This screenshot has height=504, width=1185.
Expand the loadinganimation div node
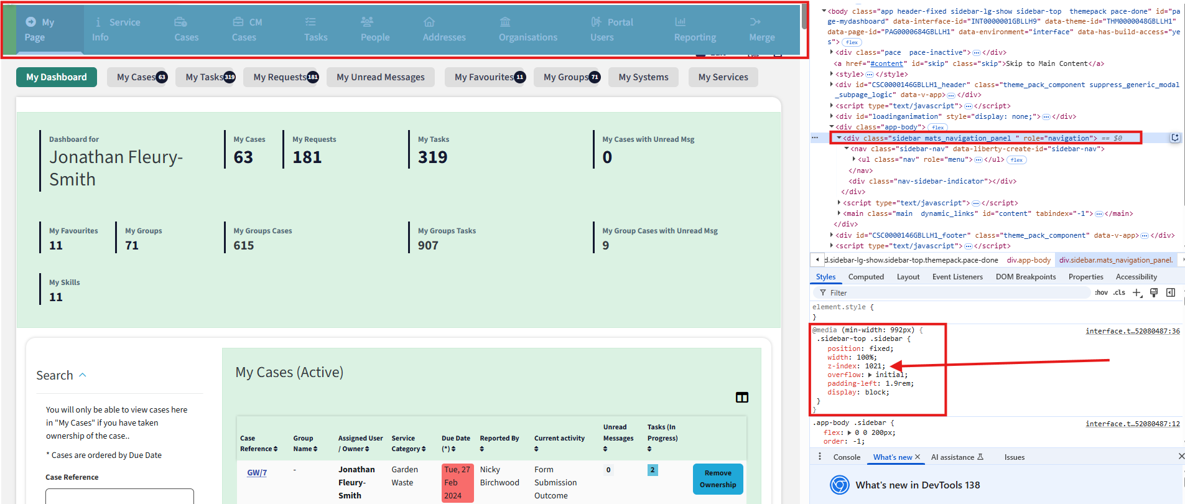click(832, 116)
